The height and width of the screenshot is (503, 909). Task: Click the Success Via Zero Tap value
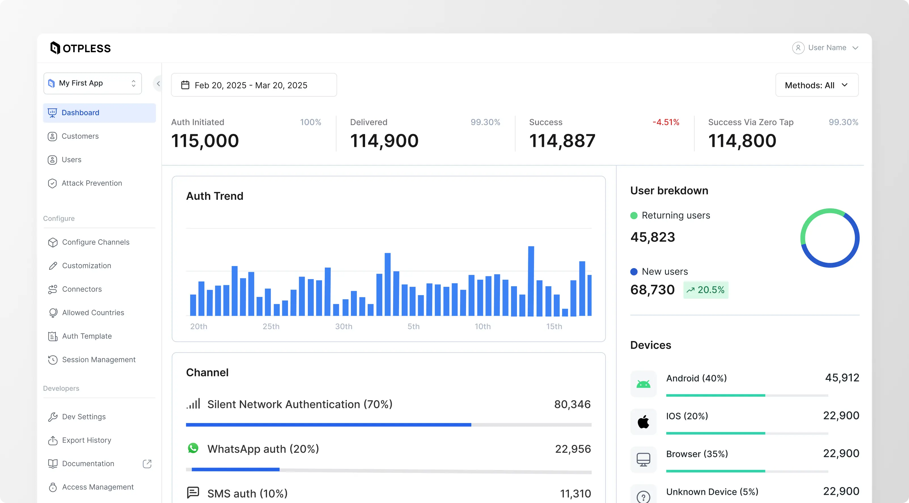point(742,141)
